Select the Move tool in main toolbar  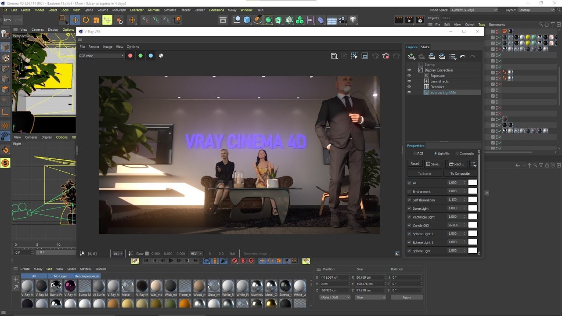pos(75,20)
